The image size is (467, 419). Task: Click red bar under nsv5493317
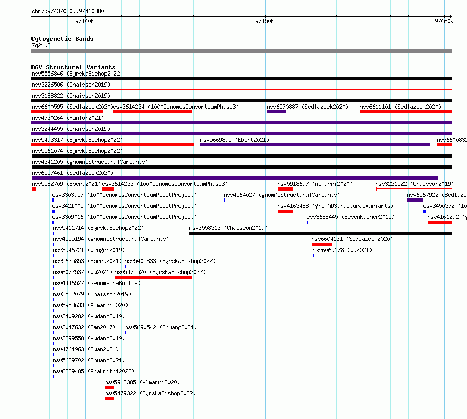click(x=112, y=145)
